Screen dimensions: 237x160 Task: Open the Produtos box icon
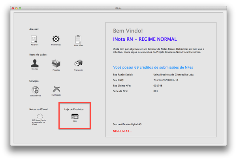pyautogui.click(x=56, y=64)
